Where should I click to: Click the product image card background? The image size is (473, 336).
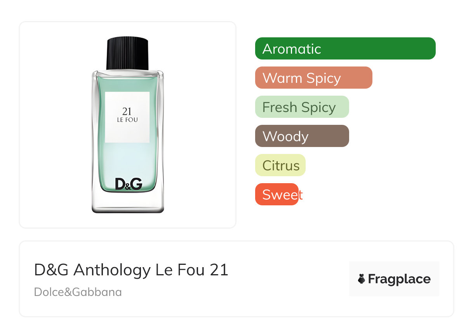pyautogui.click(x=128, y=125)
